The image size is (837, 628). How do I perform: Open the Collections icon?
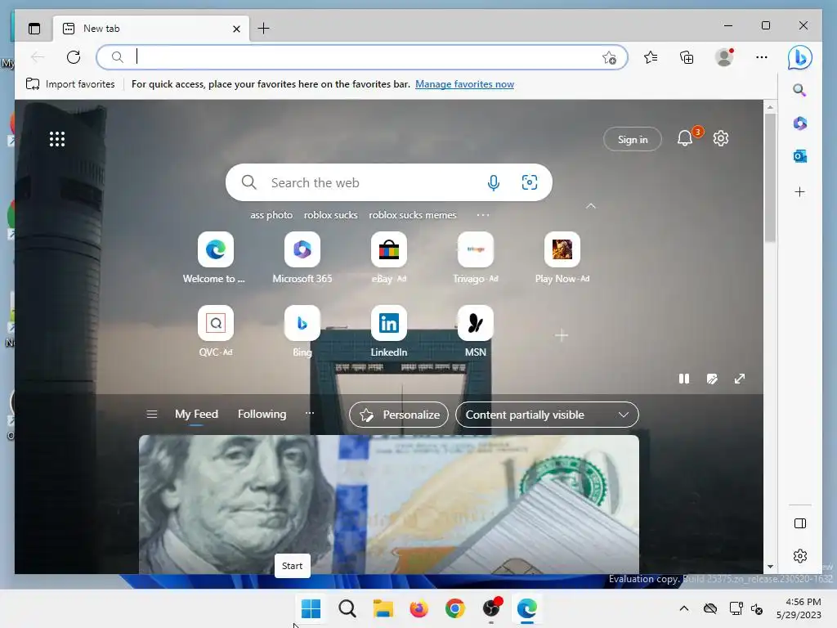point(687,57)
